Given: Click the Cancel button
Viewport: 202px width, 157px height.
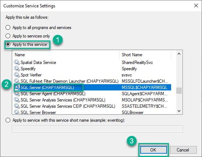Looking at the screenshot, I should pos(183,150).
